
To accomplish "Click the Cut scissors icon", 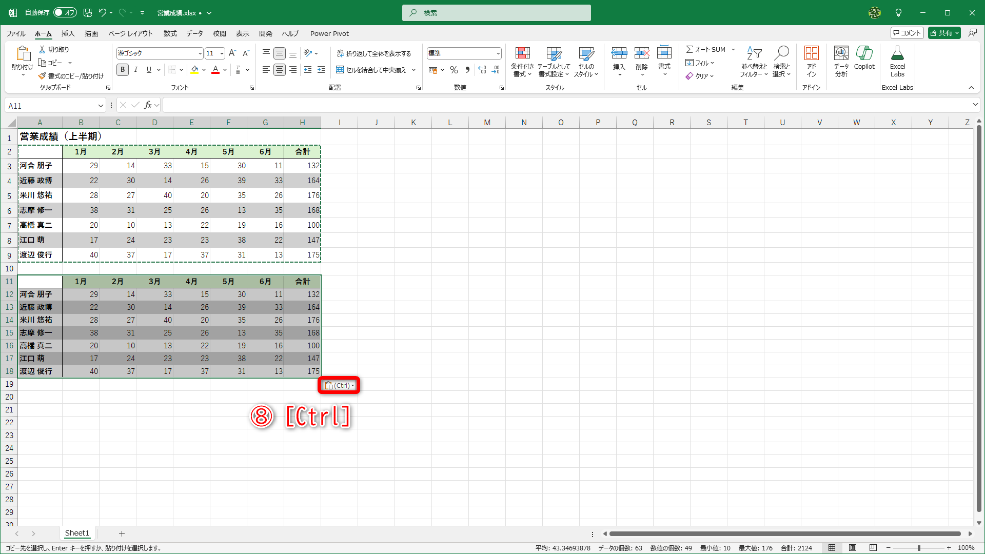I will point(43,49).
